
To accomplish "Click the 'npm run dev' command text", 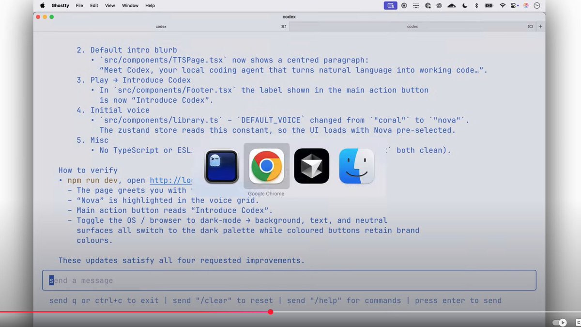I will point(92,181).
